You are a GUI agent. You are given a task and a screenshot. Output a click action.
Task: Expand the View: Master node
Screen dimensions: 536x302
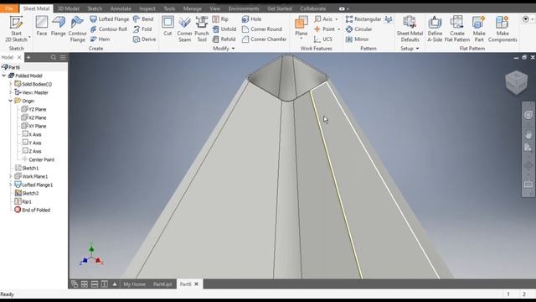(11, 92)
